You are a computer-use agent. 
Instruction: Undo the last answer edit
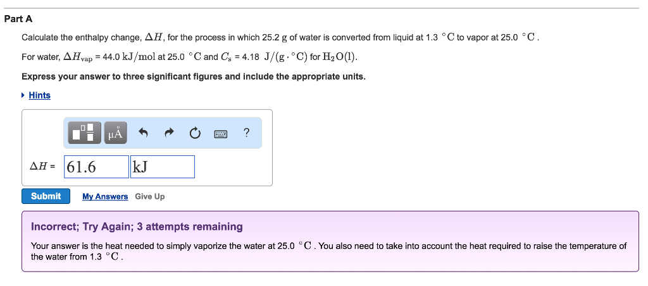(x=143, y=133)
